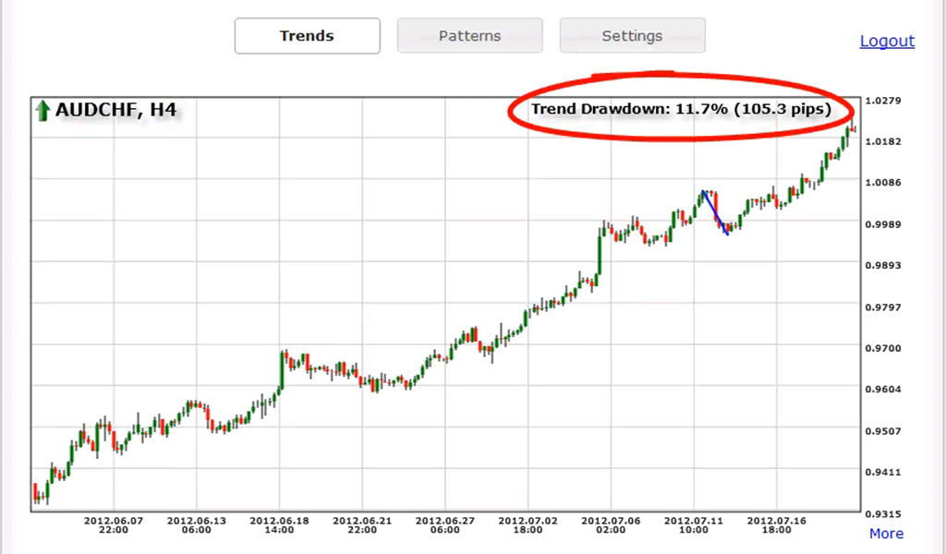This screenshot has width=946, height=554.
Task: Switch to the Patterns tab
Action: [x=469, y=35]
